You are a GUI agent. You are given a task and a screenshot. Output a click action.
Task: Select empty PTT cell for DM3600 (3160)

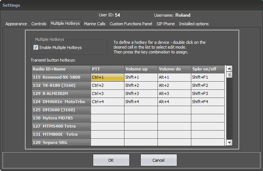click(x=107, y=110)
